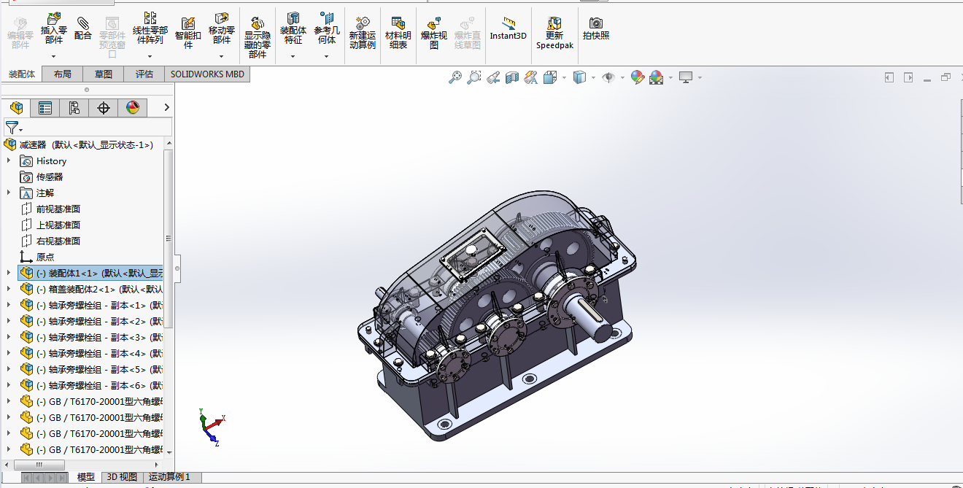The image size is (963, 488).
Task: Switch to the 布局 tab
Action: pyautogui.click(x=63, y=74)
